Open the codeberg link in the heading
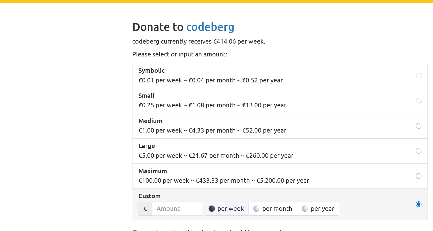Image resolution: width=433 pixels, height=231 pixels. (x=210, y=27)
